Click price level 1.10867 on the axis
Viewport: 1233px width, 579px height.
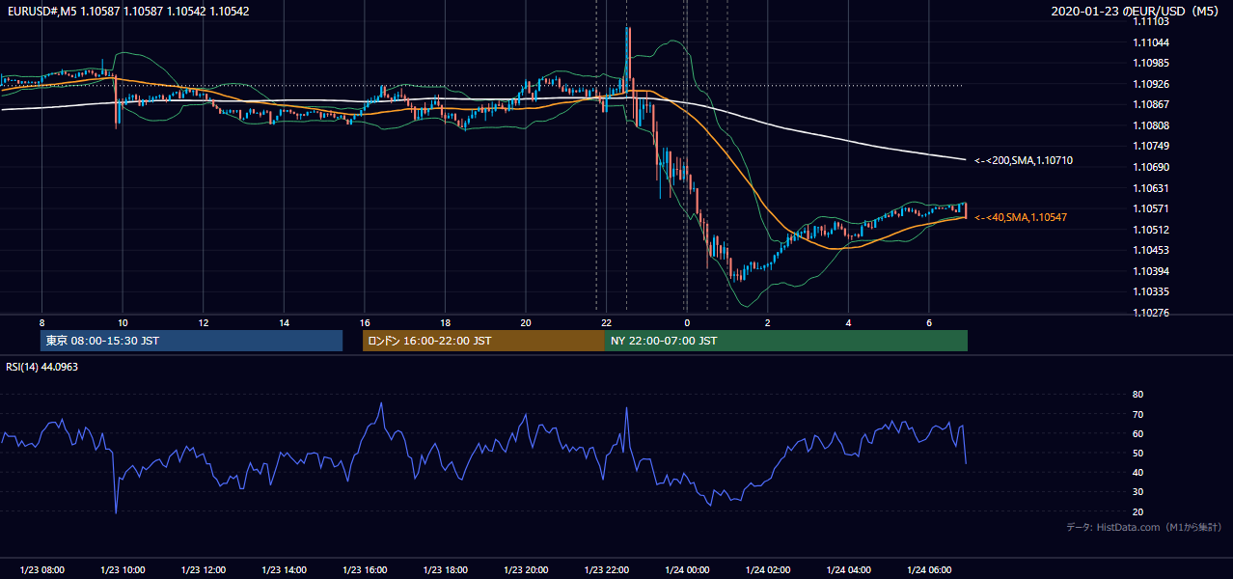pyautogui.click(x=1151, y=104)
